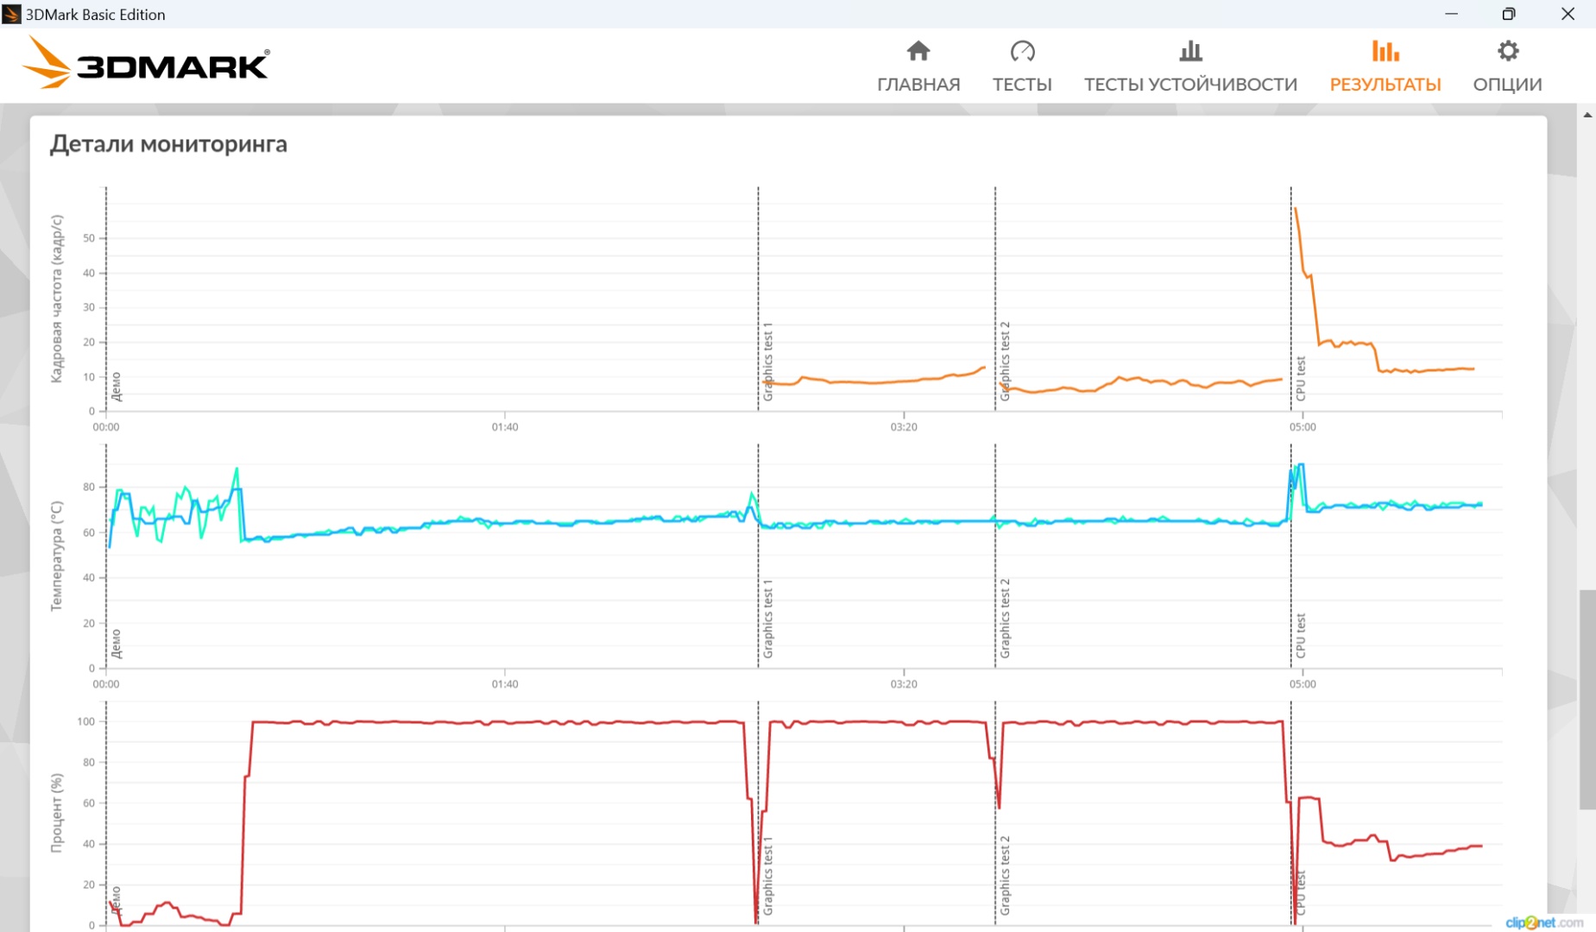This screenshot has height=932, width=1596.
Task: Click 05:00 time label under temperature chart
Action: (x=1303, y=684)
